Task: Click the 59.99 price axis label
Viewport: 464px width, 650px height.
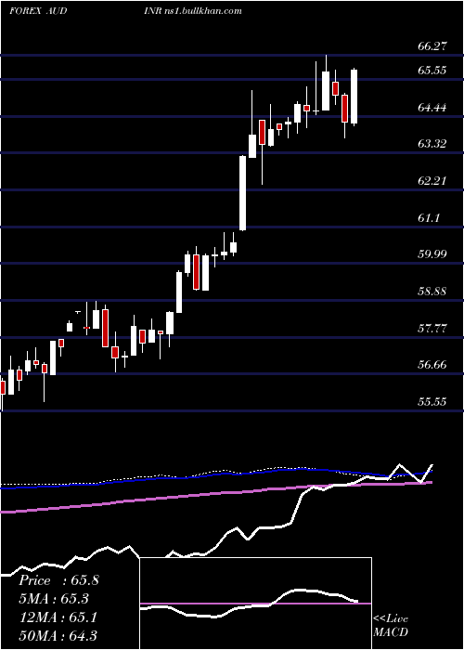Action: (x=432, y=254)
